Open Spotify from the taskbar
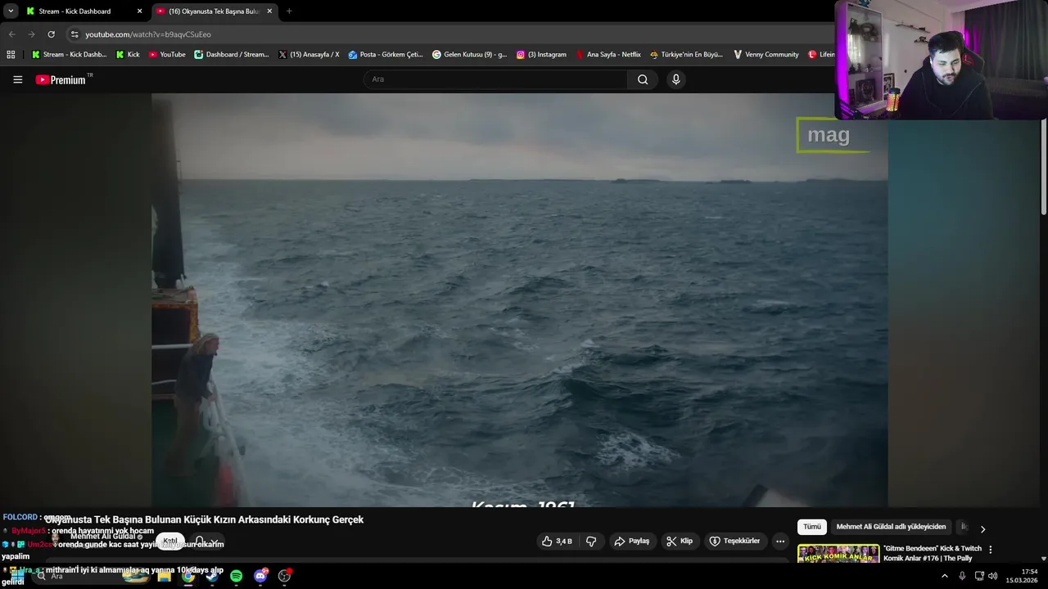Screen dimensions: 1048x589 point(236,576)
